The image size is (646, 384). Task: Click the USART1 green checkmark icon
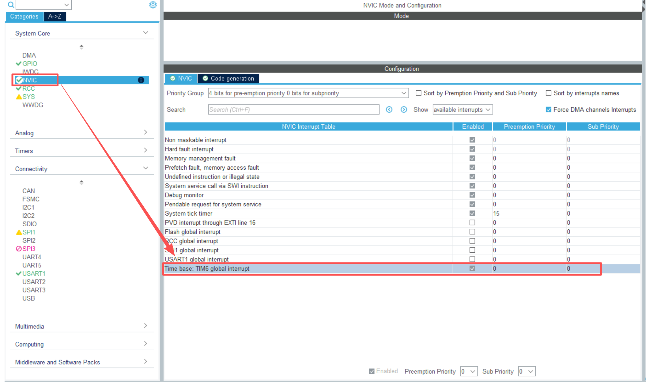(x=18, y=273)
